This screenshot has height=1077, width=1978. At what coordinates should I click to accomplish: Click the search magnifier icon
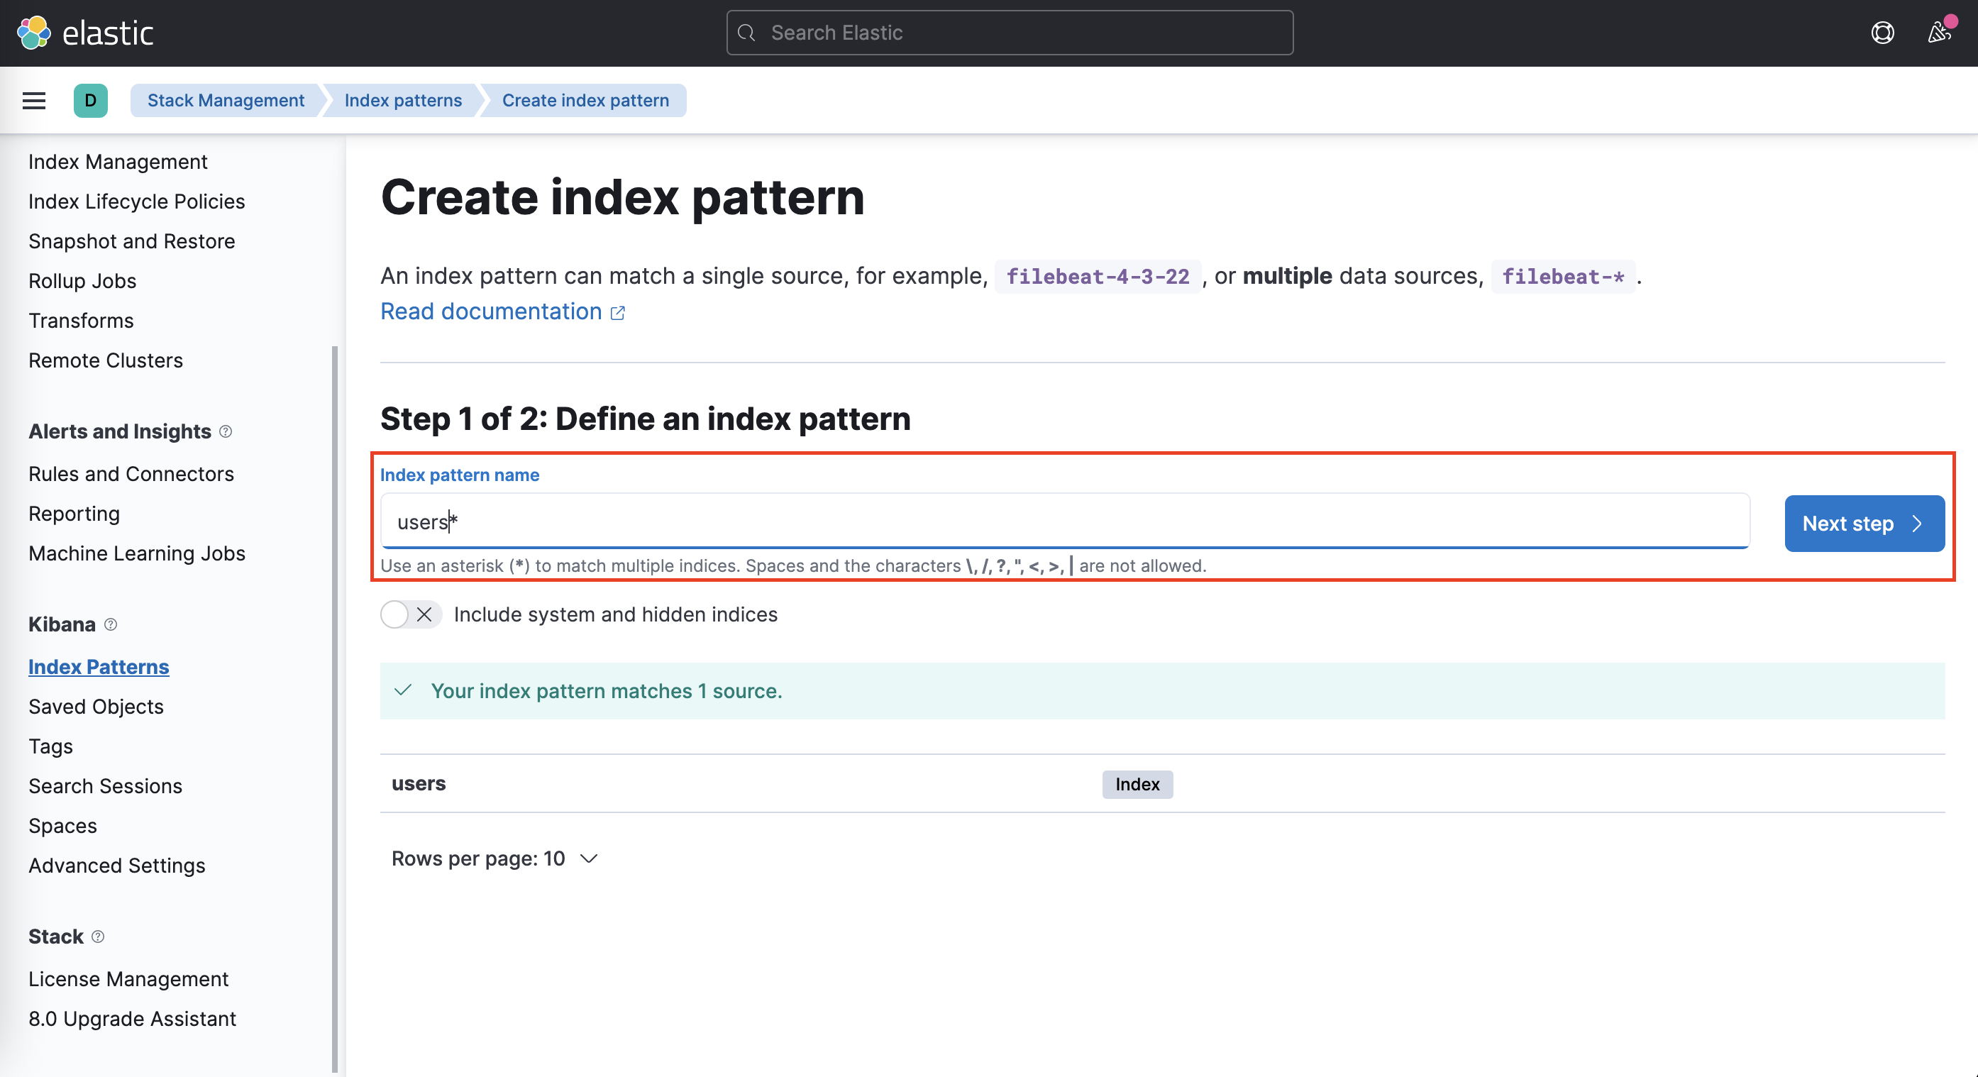[746, 33]
